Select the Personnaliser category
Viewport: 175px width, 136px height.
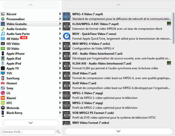coord(31,19)
